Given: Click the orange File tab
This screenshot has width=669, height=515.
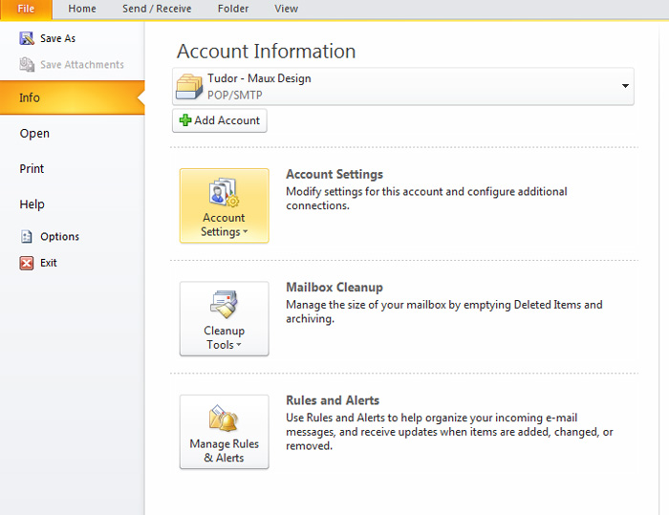Looking at the screenshot, I should tap(26, 9).
